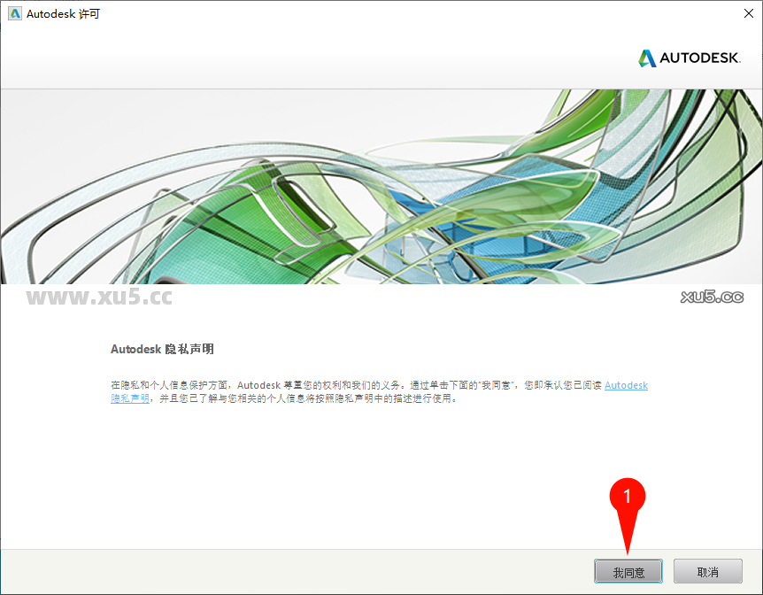The image size is (763, 595).
Task: Click the blue Autodesk link in paragraph
Action: (626, 384)
